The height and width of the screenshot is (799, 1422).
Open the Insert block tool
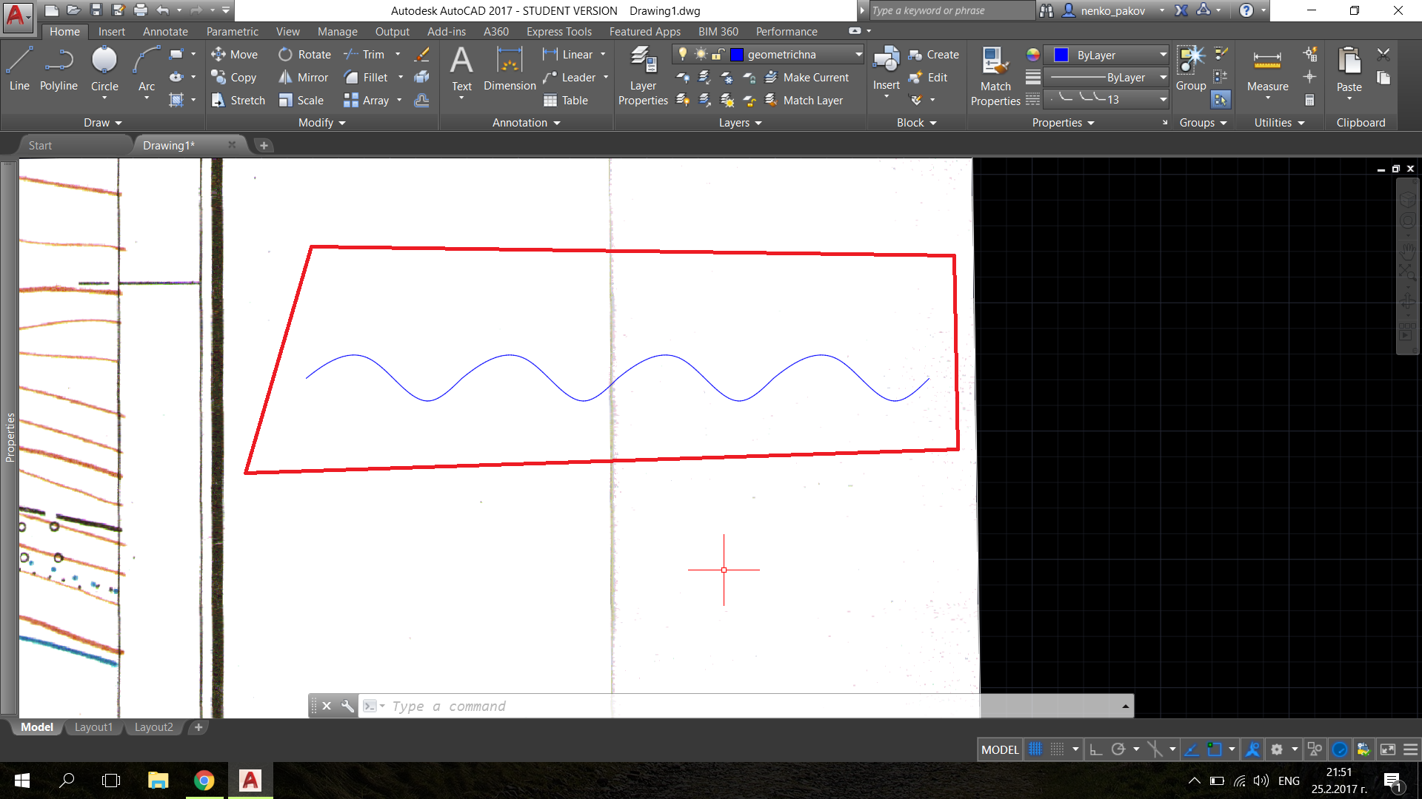pos(887,69)
